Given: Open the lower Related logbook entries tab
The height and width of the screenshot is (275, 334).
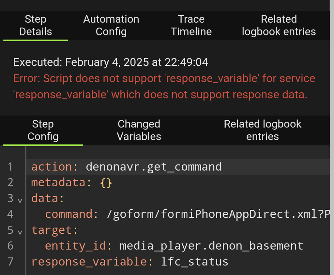Looking at the screenshot, I should [263, 130].
